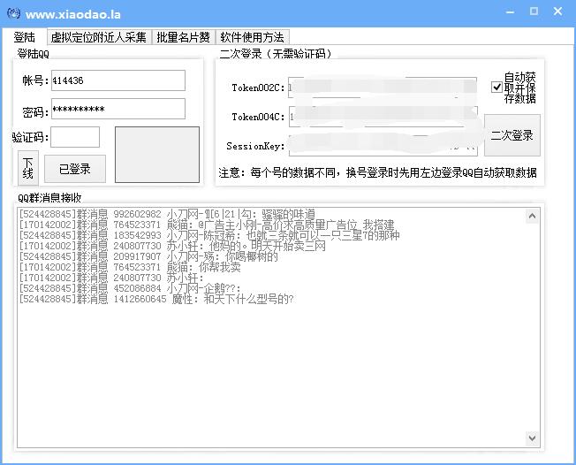Focus the 密码 password field
The image size is (576, 465).
pos(118,109)
